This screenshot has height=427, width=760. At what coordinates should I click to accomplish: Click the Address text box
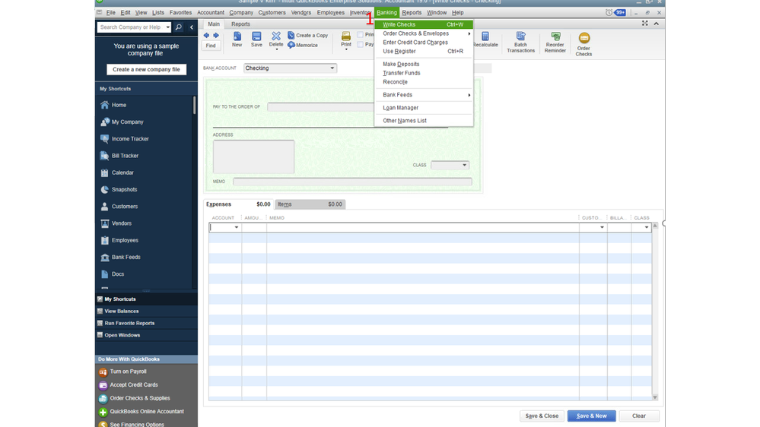tap(253, 157)
